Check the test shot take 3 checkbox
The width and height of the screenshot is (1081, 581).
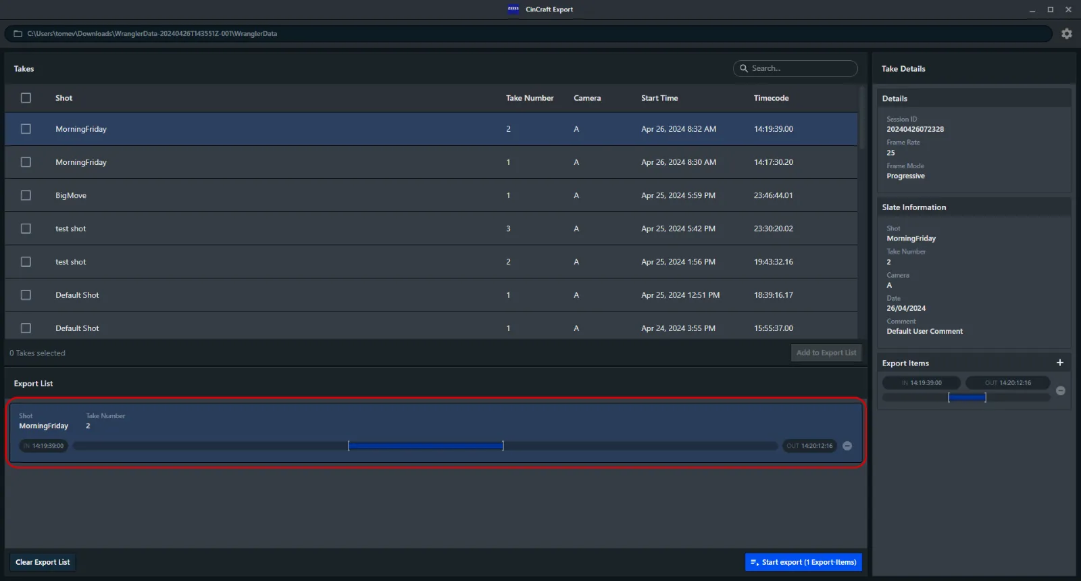tap(26, 228)
